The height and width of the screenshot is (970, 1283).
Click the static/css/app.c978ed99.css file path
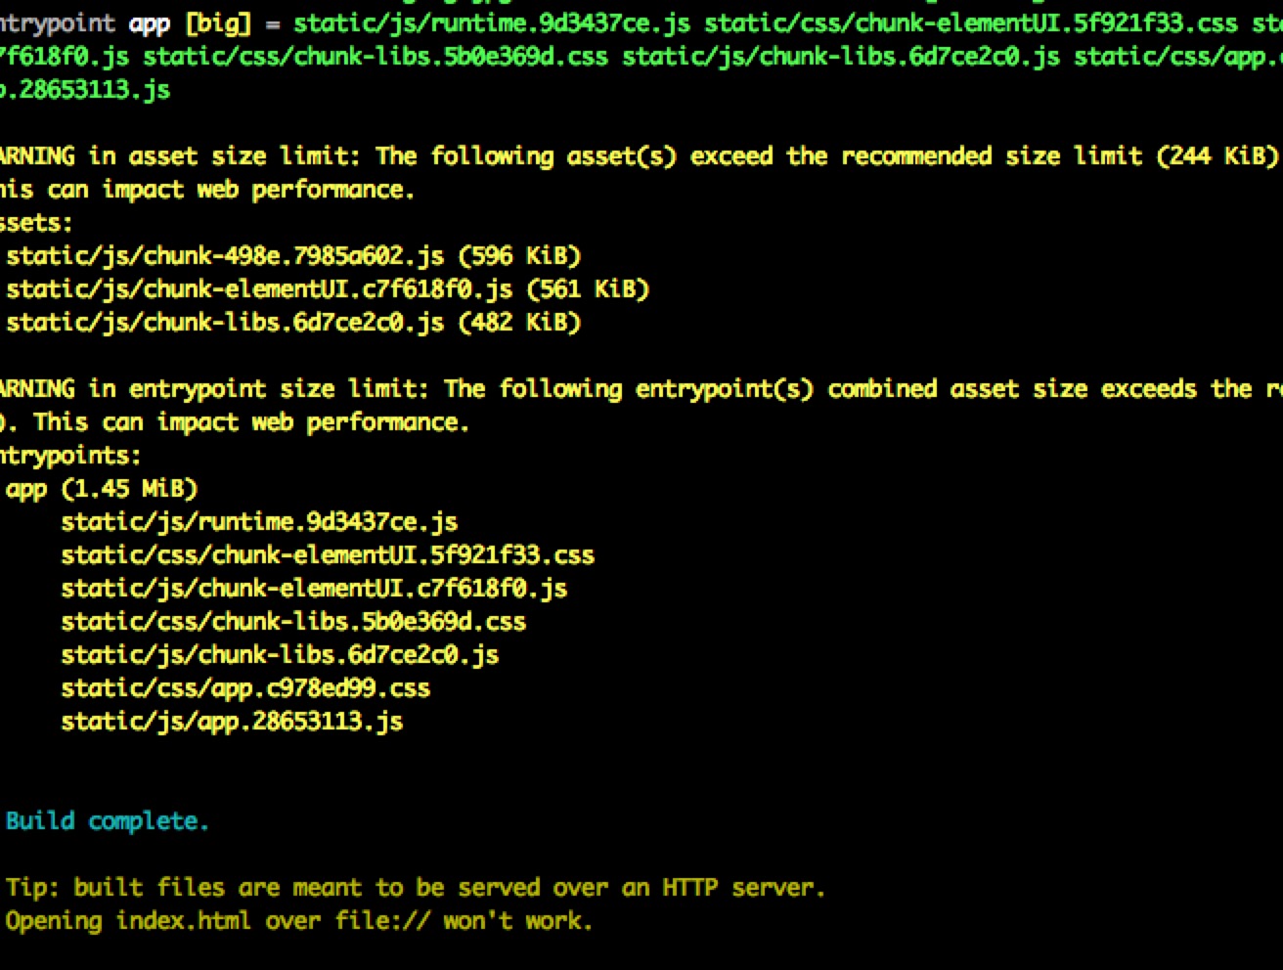click(245, 688)
